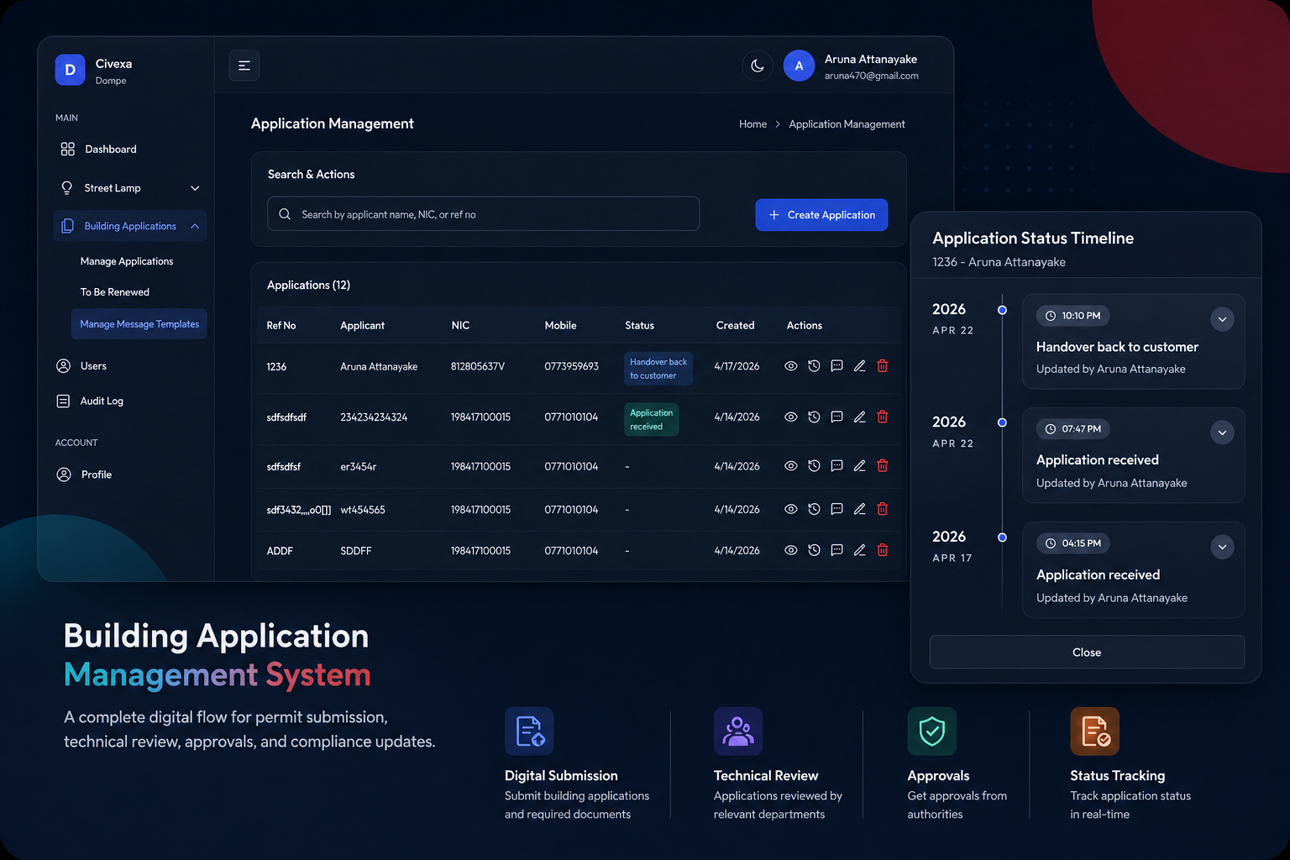Screen dimensions: 1290x860
Task: Open history icon for ADDF row
Action: click(x=814, y=550)
